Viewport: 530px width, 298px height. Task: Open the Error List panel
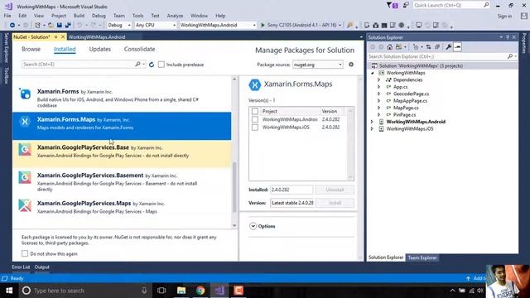click(x=21, y=267)
